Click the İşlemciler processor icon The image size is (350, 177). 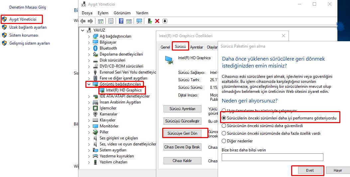95,108
